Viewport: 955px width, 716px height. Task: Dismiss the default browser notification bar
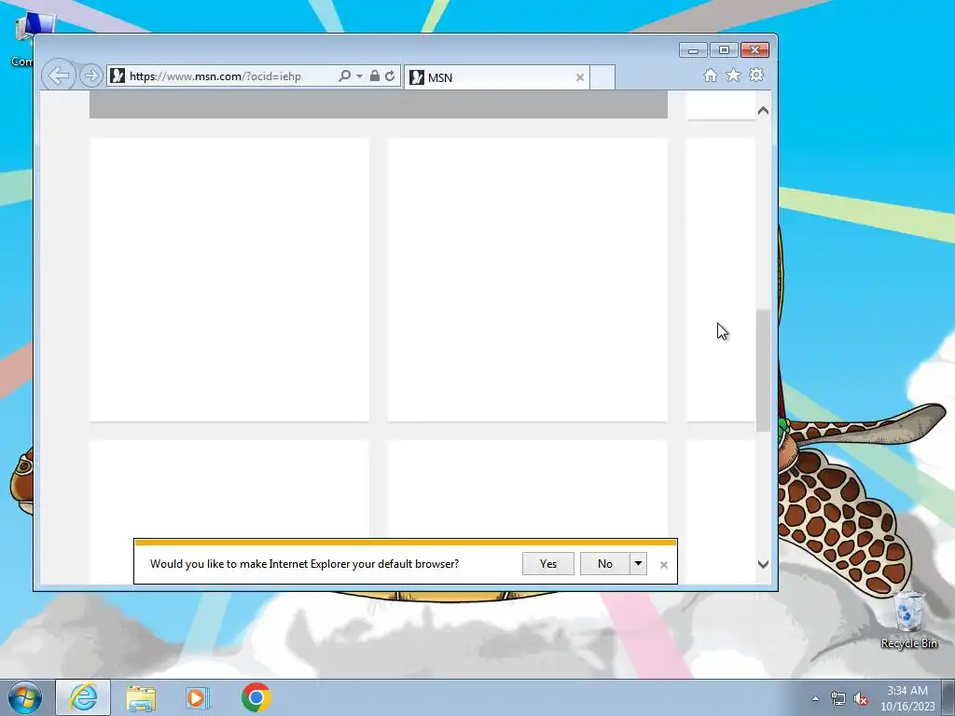point(664,565)
